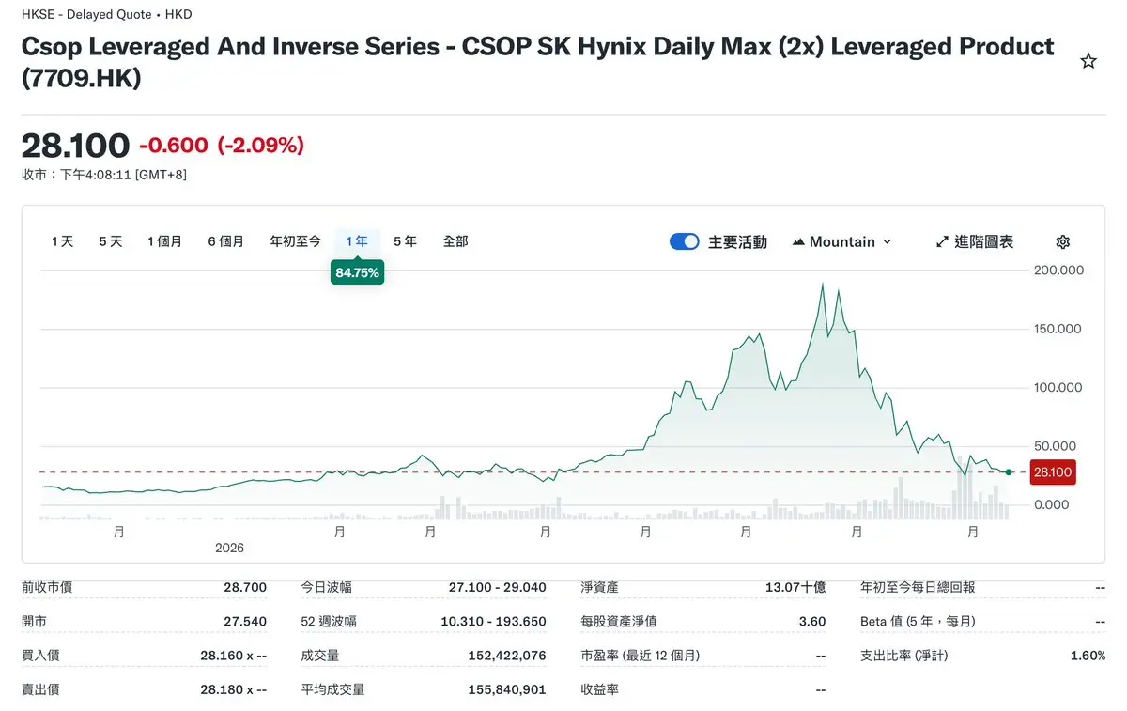
Task: Click the 84.75% return badge
Action: coord(357,273)
